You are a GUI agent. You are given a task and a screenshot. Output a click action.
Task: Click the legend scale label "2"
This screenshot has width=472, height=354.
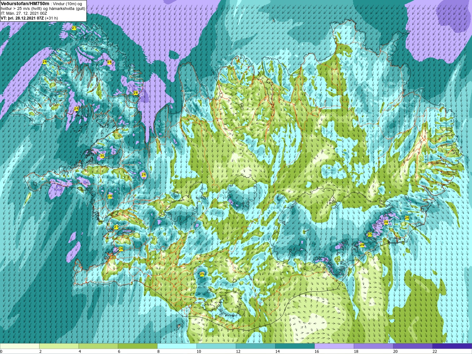(40, 351)
